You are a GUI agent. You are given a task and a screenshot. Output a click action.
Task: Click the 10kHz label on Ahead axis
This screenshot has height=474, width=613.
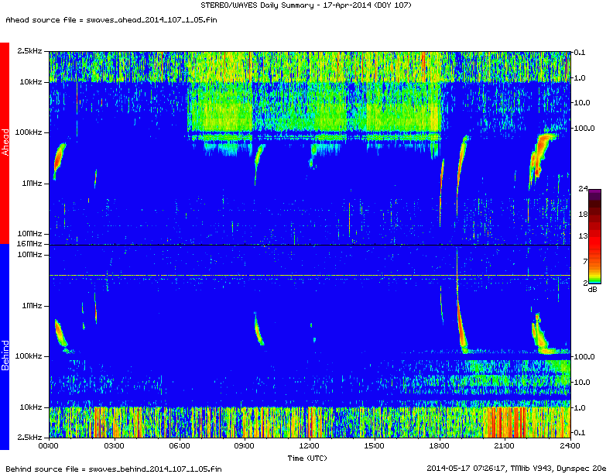(31, 82)
